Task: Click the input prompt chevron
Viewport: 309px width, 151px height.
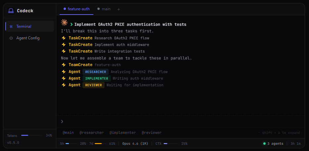Action: pyautogui.click(x=62, y=121)
